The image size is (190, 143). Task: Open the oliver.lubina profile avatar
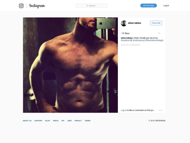[x=124, y=23]
